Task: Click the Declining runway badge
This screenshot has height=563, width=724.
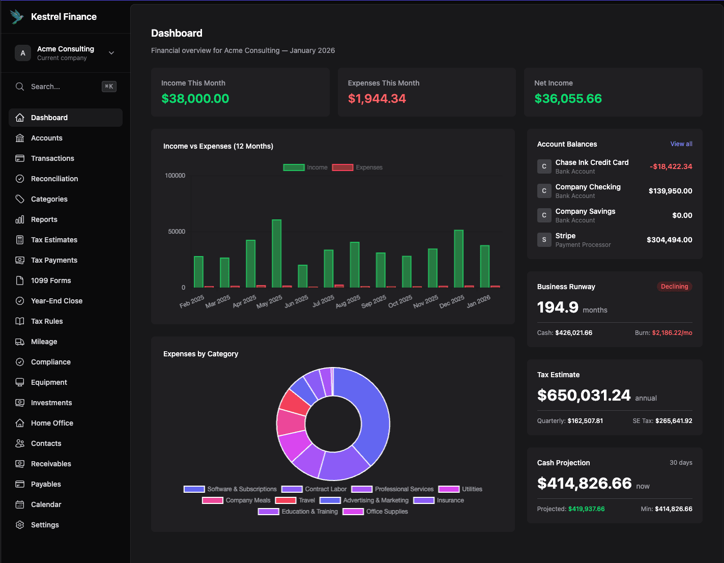Action: point(674,287)
